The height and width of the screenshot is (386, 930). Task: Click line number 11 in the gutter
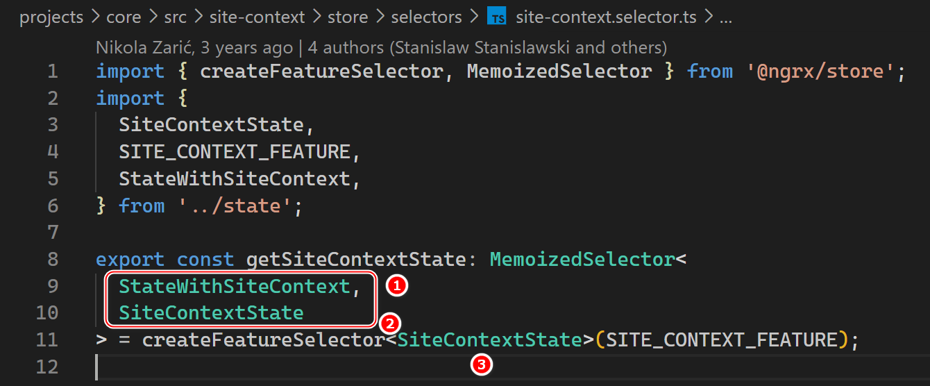click(46, 340)
